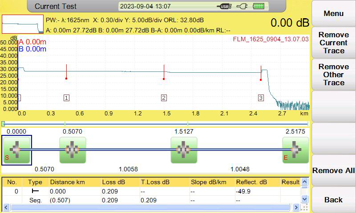
Task: Select the connector event icon at 0.5070
Action: pos(73,150)
